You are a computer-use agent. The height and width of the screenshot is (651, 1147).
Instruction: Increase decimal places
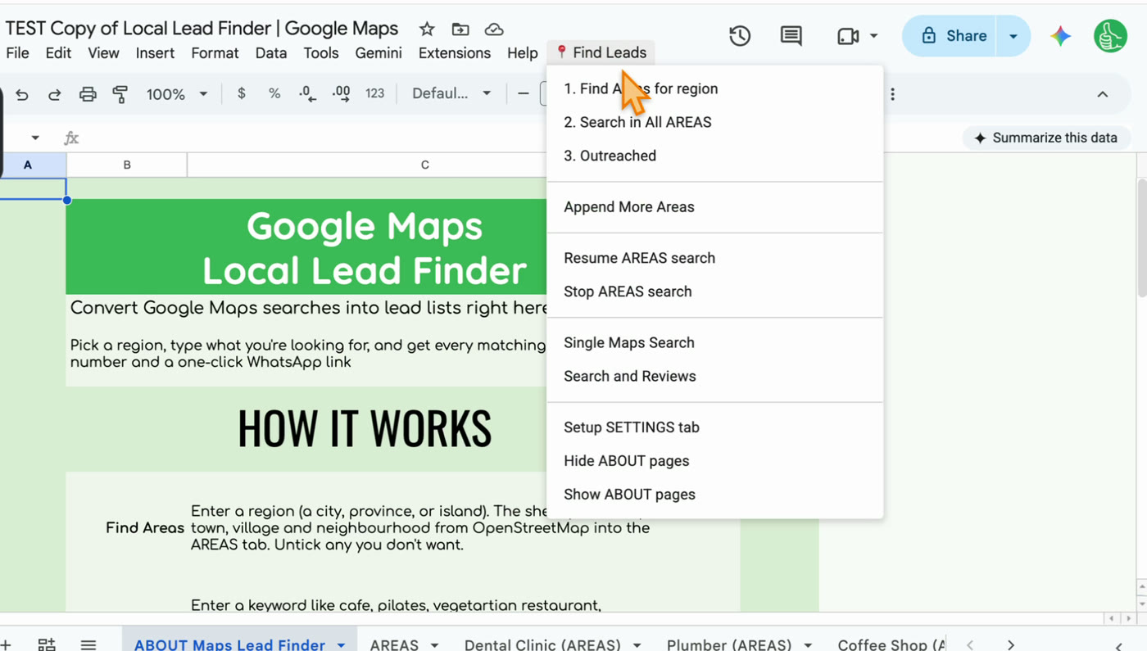coord(341,93)
